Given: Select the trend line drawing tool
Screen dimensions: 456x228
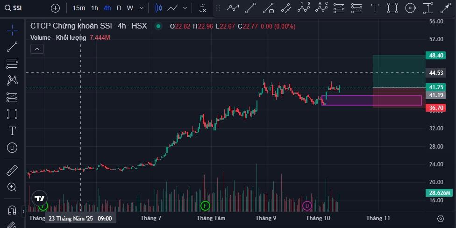Looking at the screenshot, I should coord(12,47).
